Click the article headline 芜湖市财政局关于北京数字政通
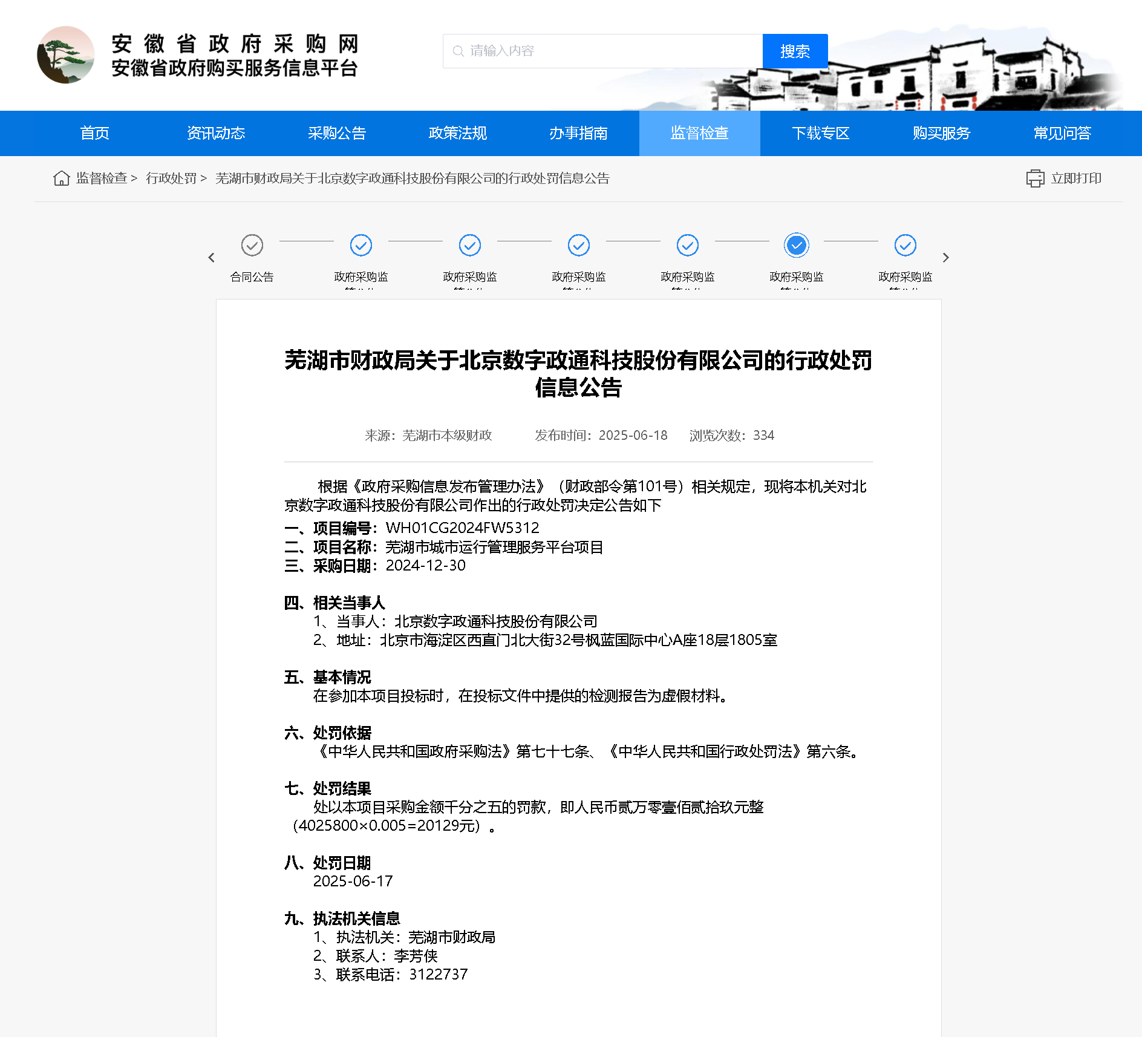Image resolution: width=1142 pixels, height=1037 pixels. pos(578,373)
